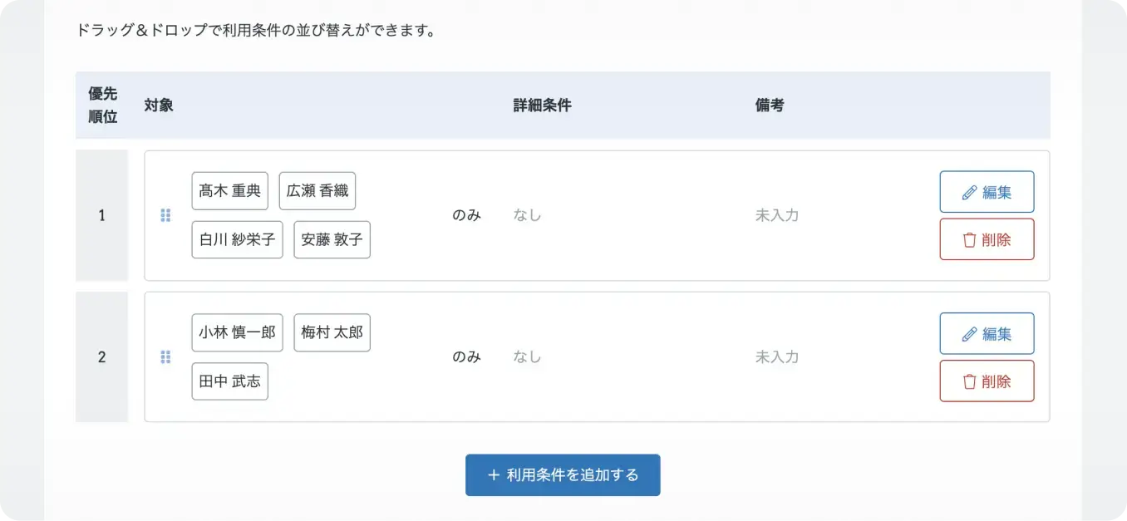The width and height of the screenshot is (1127, 521).
Task: Click pencil icon in second row's 編集 button
Action: pyautogui.click(x=969, y=334)
